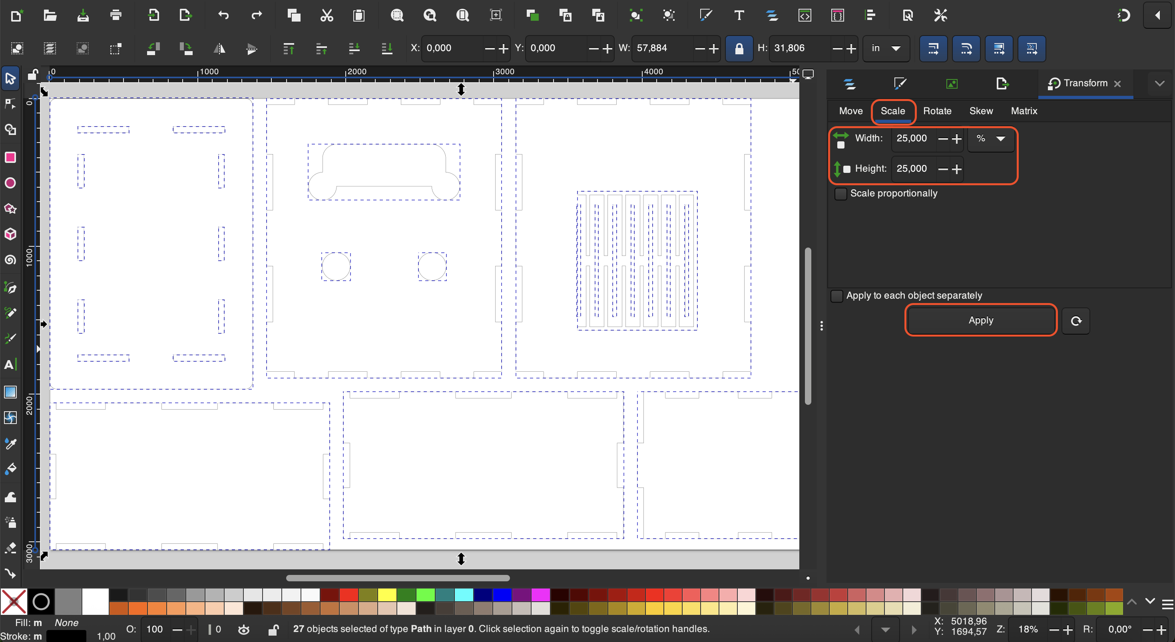Expand the dock panel chevron menu

point(1159,83)
